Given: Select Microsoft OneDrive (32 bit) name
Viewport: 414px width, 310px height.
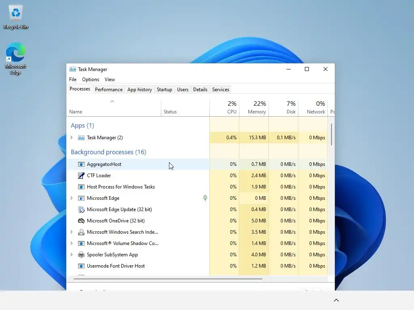Looking at the screenshot, I should tap(116, 221).
